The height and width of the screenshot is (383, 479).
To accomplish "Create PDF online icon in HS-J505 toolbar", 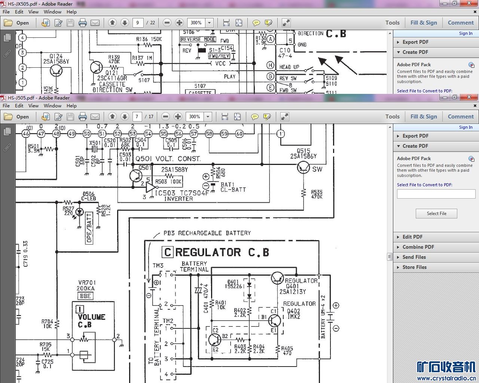I will coord(45,117).
